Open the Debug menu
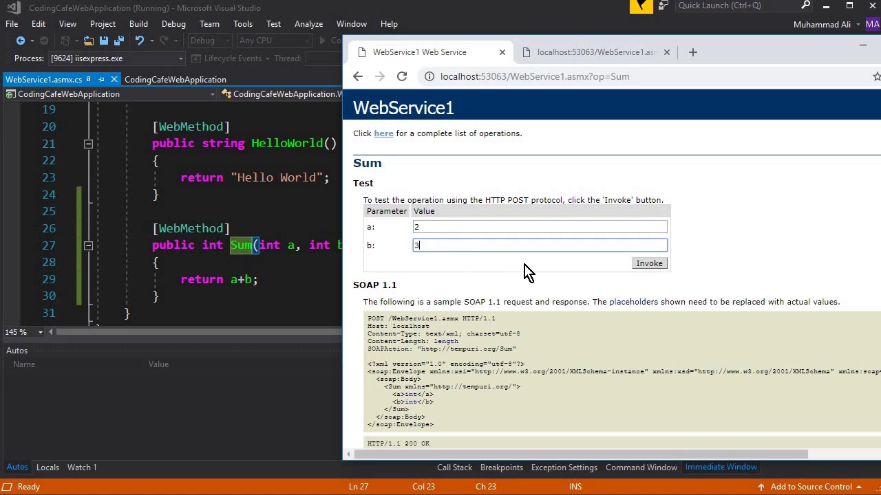Viewport: 881px width, 495px height. (173, 24)
